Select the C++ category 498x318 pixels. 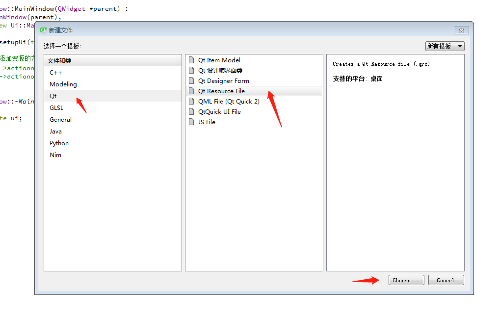[113, 73]
